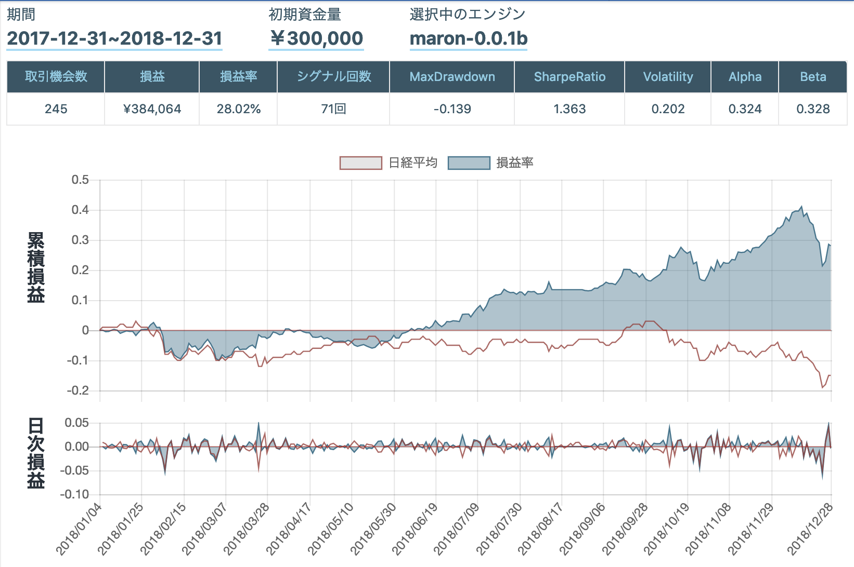Screen dimensions: 854x567
Task: Select the period 2017-12-31~2018-12-31
Action: click(114, 38)
